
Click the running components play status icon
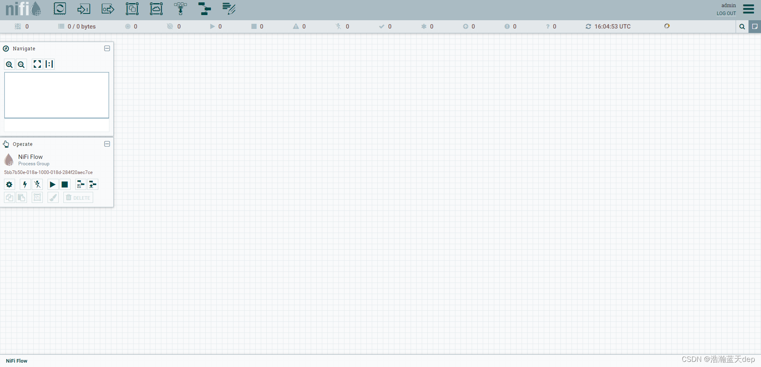[x=212, y=27]
